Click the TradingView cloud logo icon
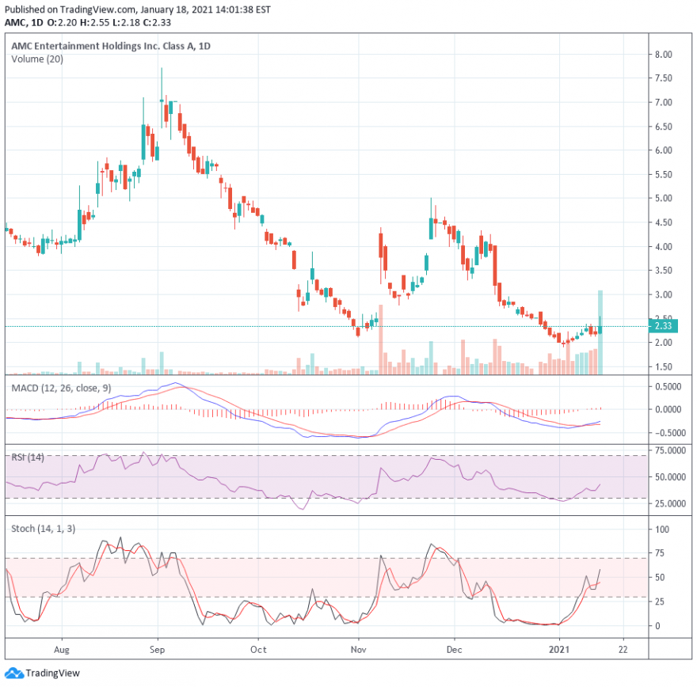 click(x=13, y=674)
